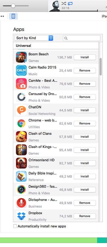Select the Clash of Clans app icon
The image size is (107, 247).
pyautogui.click(x=21, y=137)
